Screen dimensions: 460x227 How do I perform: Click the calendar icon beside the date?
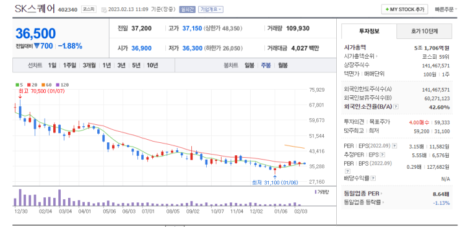coord(104,10)
